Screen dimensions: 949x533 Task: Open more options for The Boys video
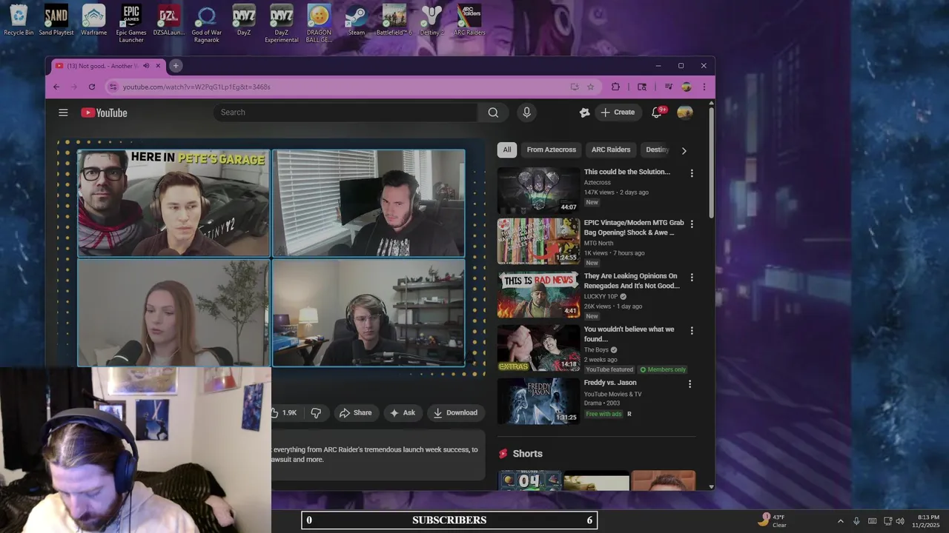692,331
